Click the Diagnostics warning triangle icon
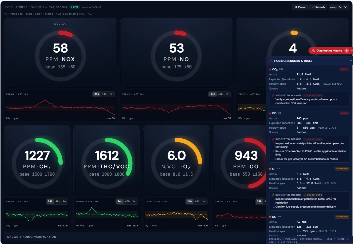The width and height of the screenshot is (353, 244). pos(313,51)
